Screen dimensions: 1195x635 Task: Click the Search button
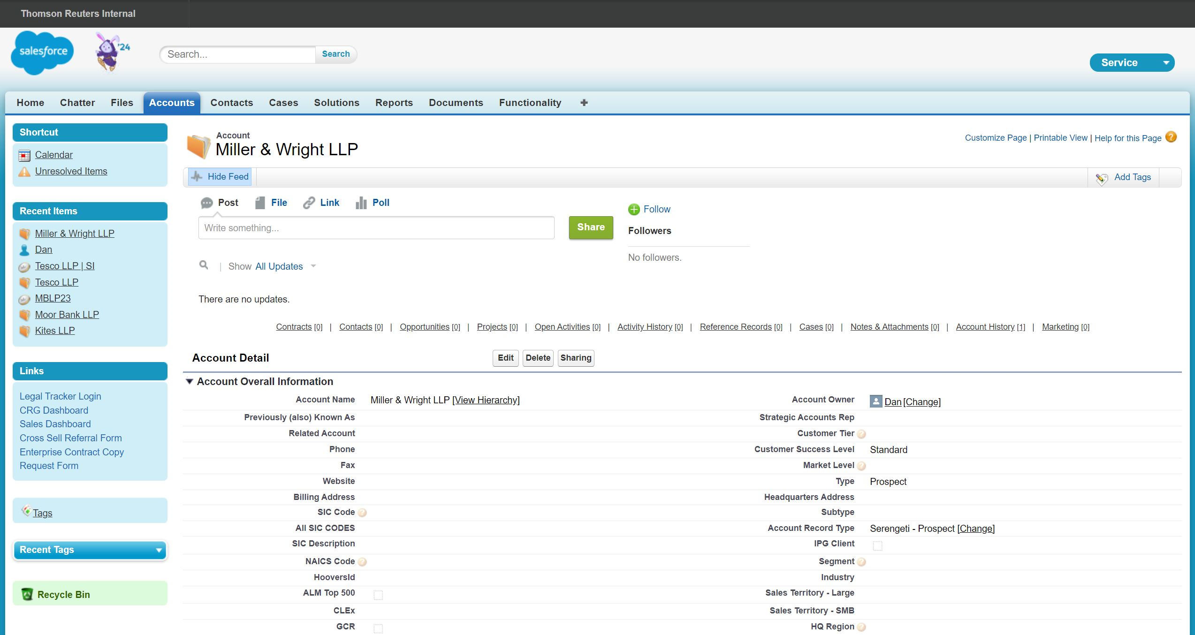(335, 54)
